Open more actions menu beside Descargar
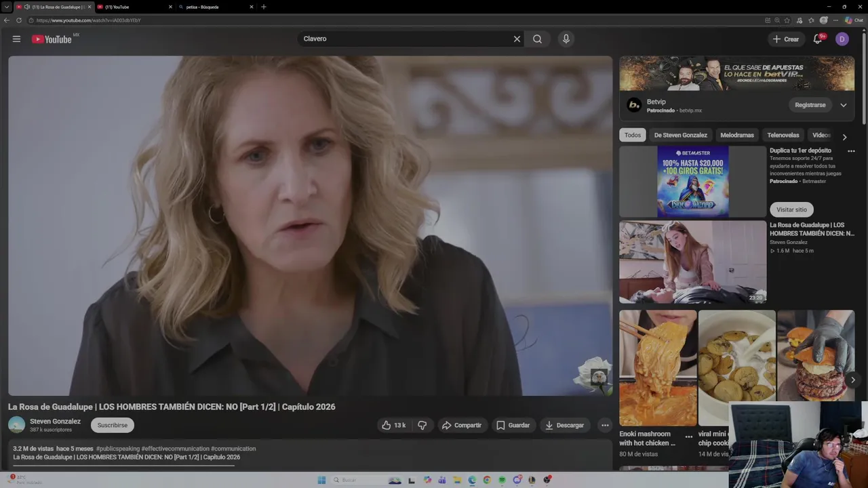Screen dimensions: 868x488 pos(605,425)
